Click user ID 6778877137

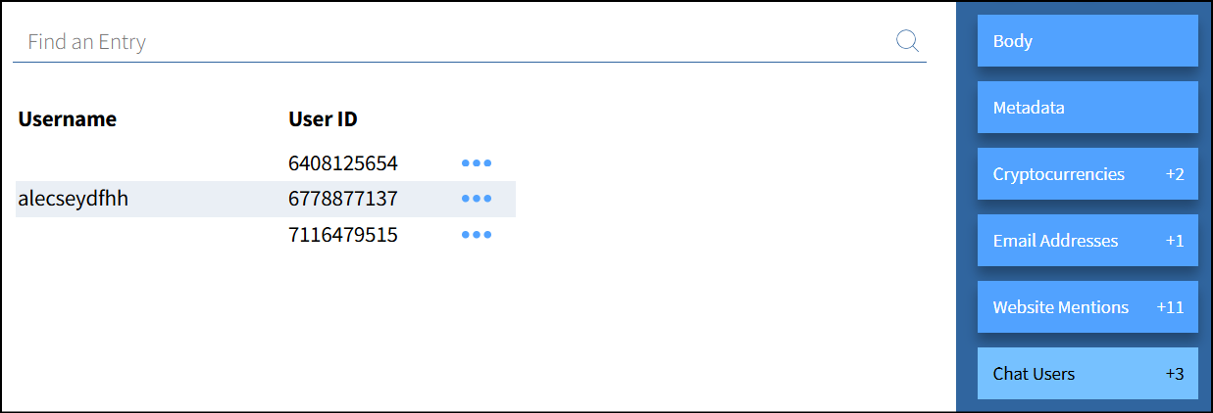click(x=343, y=200)
